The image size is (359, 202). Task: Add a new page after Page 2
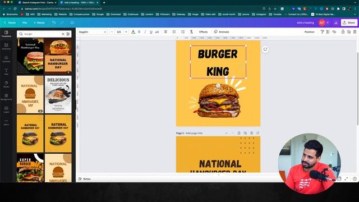[258, 133]
